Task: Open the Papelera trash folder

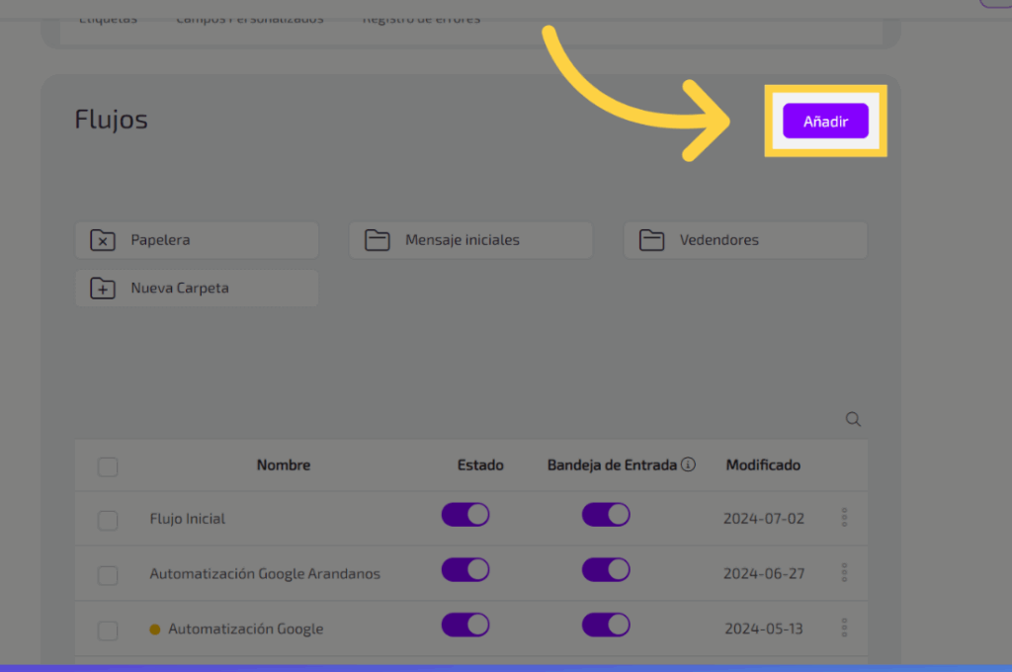Action: coord(197,240)
